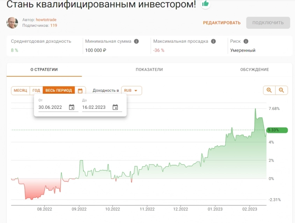
Task: Click the 08.2022 axis date label
Action: pos(44,209)
